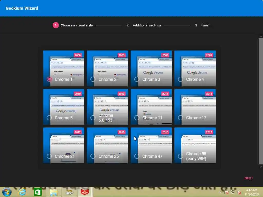This screenshot has width=263, height=197.
Task: Click the 2012 year badge on Chrome 21
Action: coord(78,132)
